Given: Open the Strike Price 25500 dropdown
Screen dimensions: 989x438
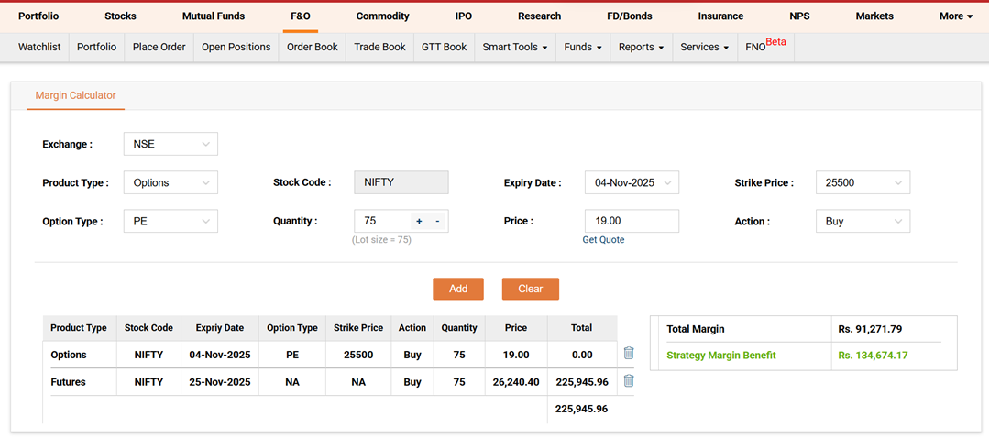Looking at the screenshot, I should tap(863, 182).
